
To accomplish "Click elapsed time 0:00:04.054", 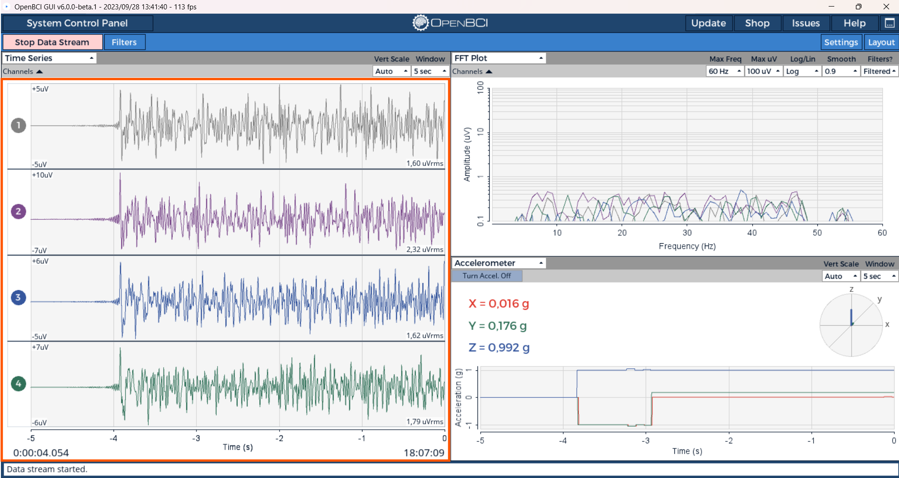I will (41, 453).
